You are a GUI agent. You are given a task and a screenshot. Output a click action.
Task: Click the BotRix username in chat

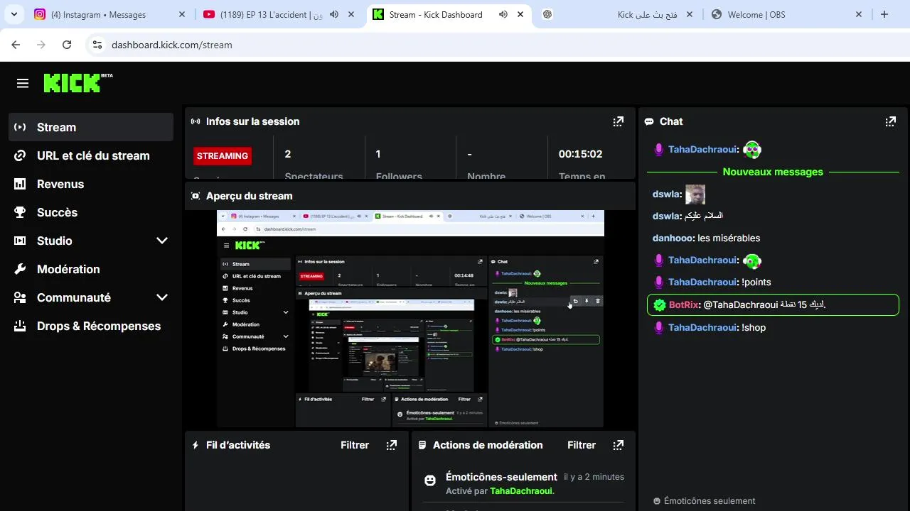pos(683,304)
